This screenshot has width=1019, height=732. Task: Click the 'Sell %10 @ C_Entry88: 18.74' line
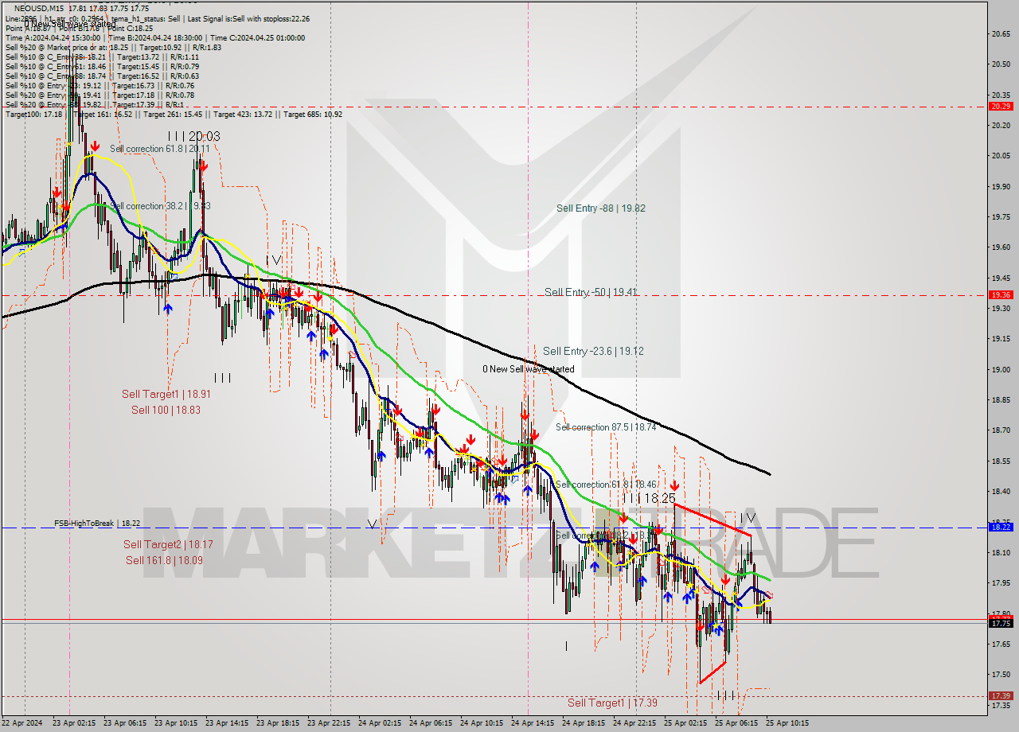pos(101,76)
